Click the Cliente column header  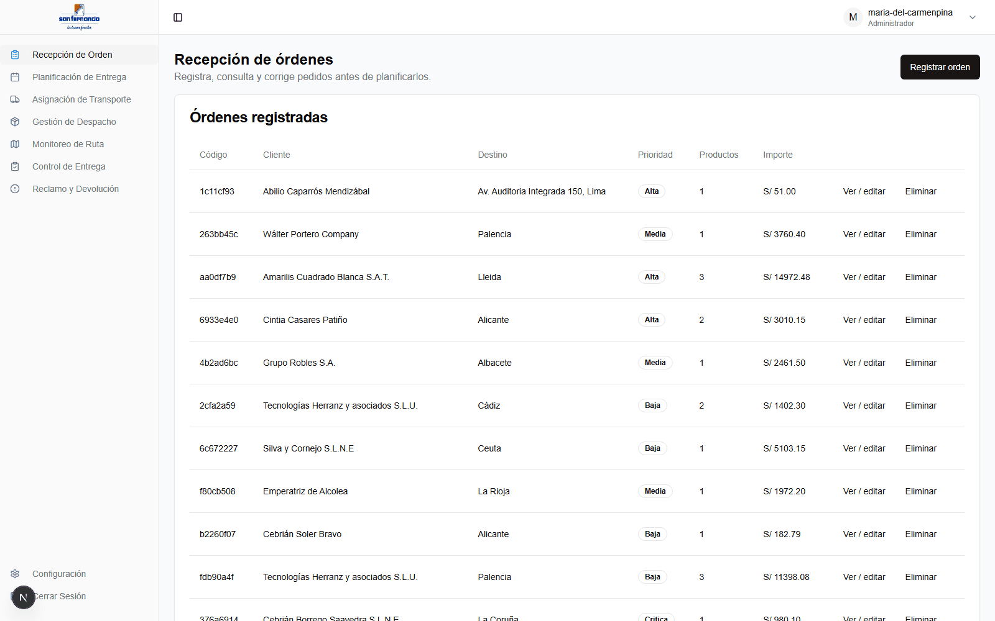[276, 155]
